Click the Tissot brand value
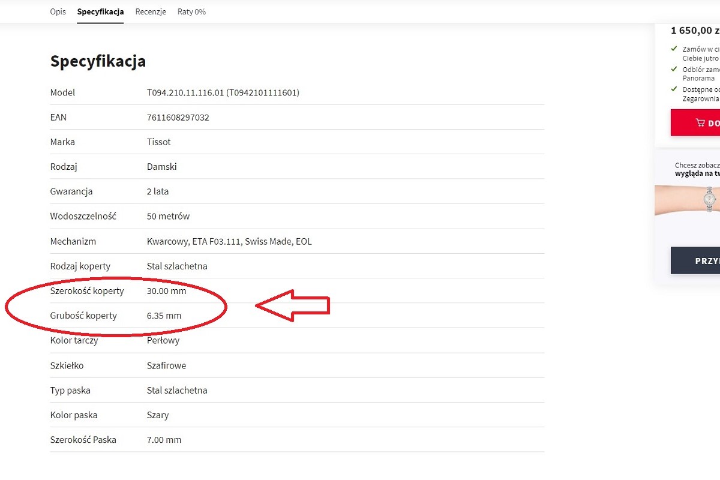The width and height of the screenshot is (720, 480). tap(159, 142)
